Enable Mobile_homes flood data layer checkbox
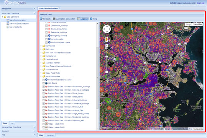The height and width of the screenshot is (138, 207). [44, 93]
